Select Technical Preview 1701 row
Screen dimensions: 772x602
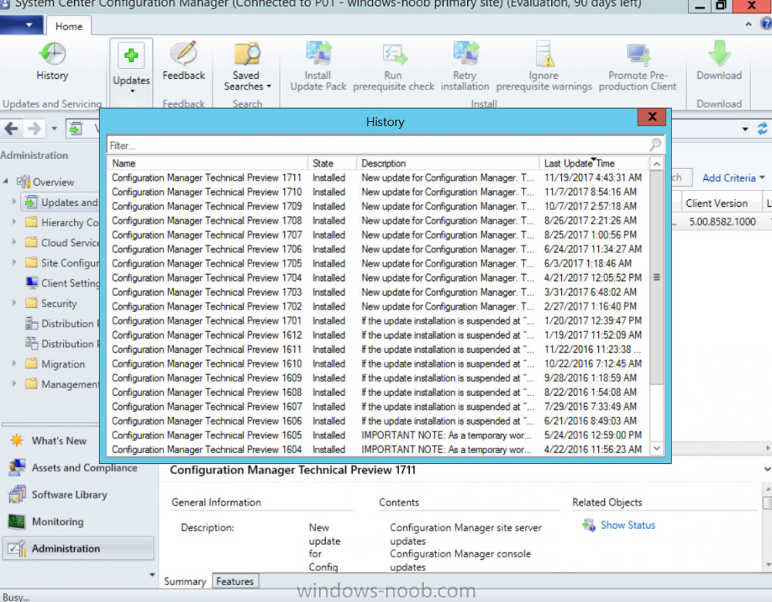tap(378, 320)
